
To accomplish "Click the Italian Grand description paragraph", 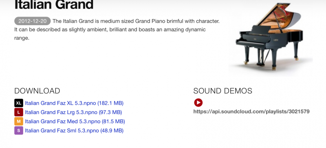I will 117,30.
